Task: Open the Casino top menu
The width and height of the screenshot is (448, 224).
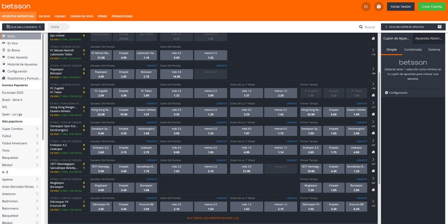Action: point(60,17)
